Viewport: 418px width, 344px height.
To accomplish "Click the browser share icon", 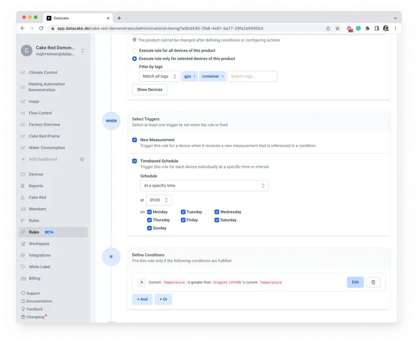I will (x=328, y=29).
